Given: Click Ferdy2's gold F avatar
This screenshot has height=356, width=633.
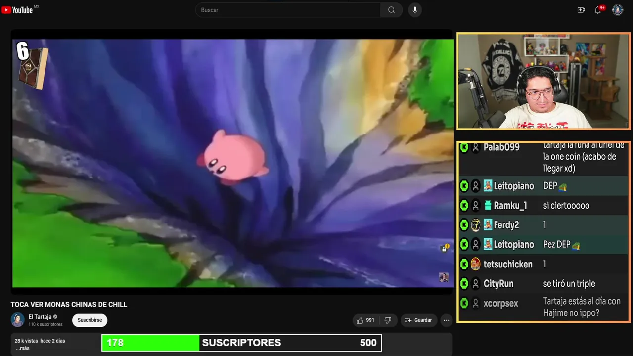Looking at the screenshot, I should (x=475, y=225).
